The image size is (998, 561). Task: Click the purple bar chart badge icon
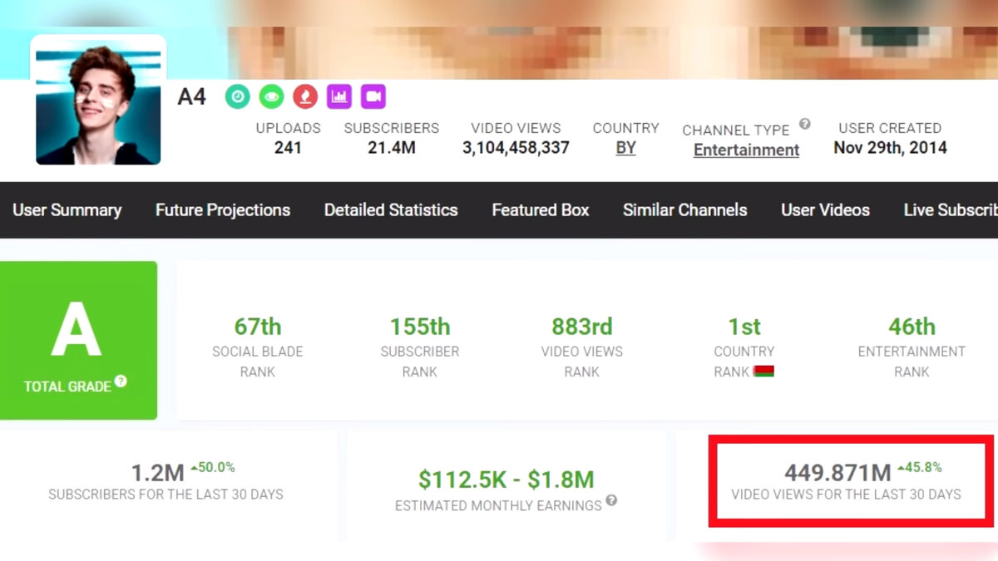[339, 96]
